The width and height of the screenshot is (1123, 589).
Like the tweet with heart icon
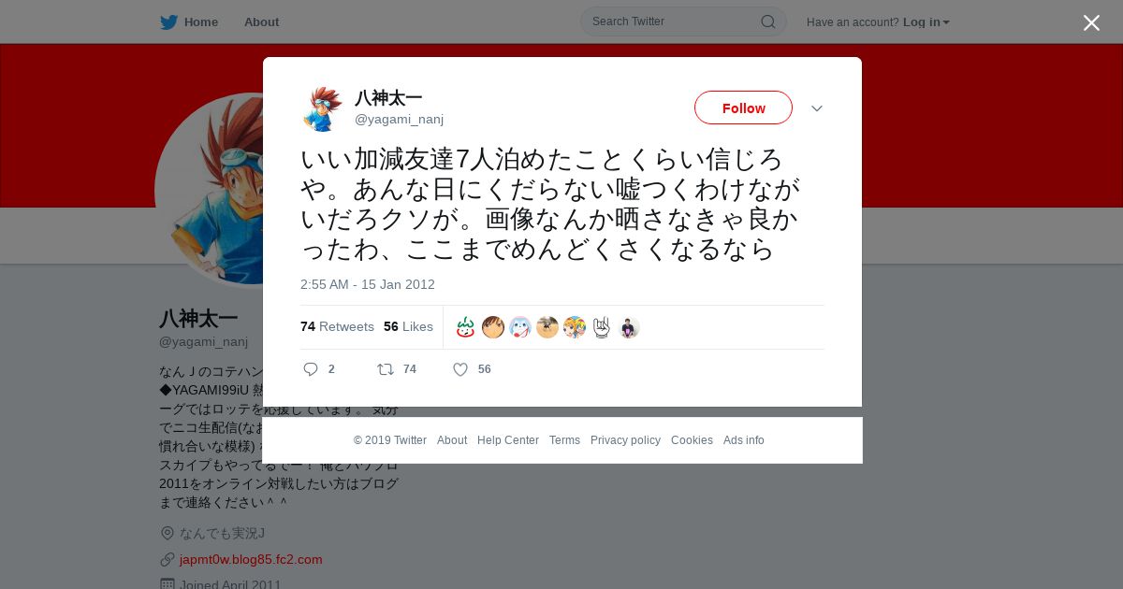tap(460, 369)
